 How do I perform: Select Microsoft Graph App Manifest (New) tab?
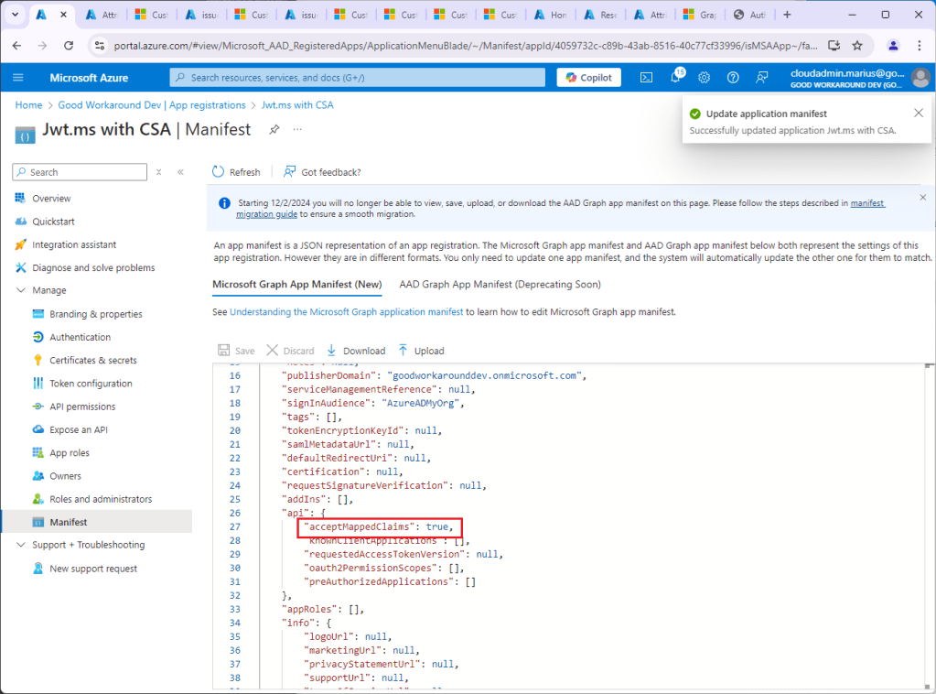click(x=296, y=285)
